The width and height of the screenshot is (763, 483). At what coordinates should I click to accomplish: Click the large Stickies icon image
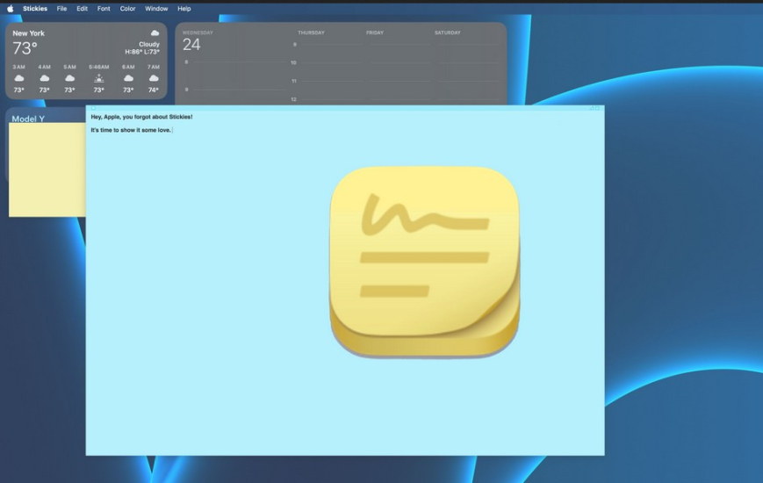[x=425, y=262]
